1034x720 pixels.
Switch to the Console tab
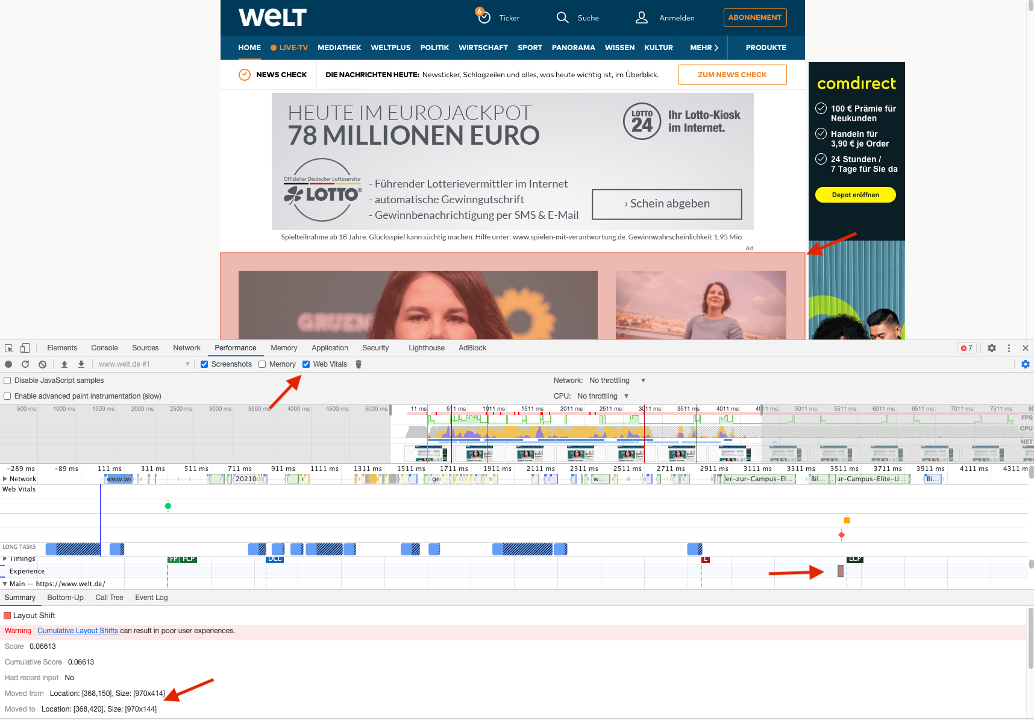tap(104, 348)
